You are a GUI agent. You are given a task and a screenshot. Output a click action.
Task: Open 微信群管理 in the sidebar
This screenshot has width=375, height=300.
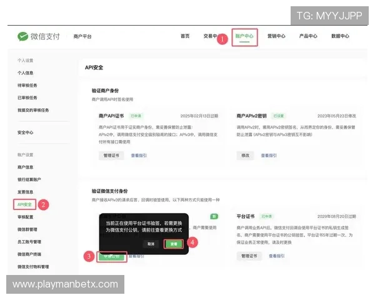(x=27, y=229)
